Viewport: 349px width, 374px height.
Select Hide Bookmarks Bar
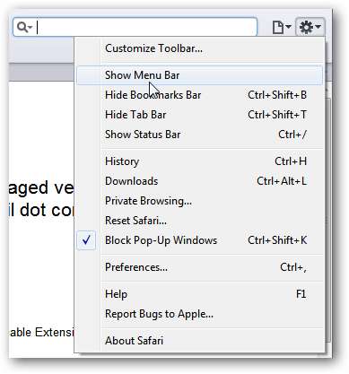click(199, 95)
